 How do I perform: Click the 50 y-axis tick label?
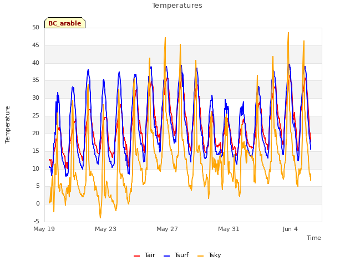[x=35, y=27]
